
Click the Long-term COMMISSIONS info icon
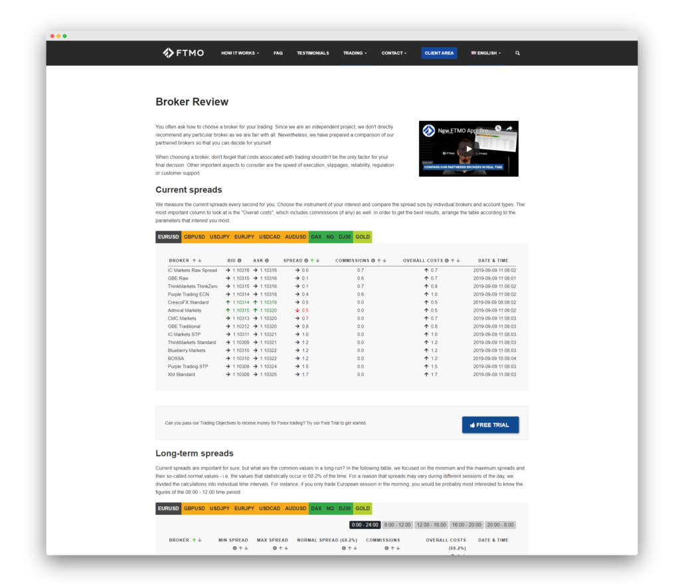[386, 548]
